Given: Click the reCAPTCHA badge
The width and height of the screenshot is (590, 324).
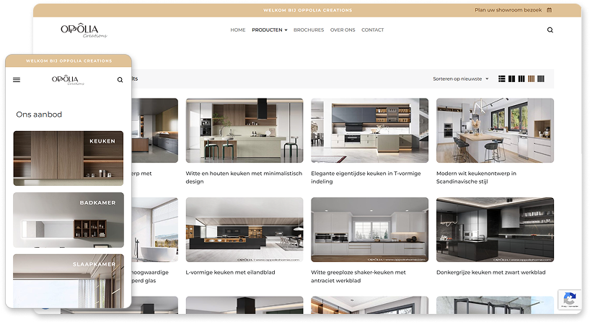Looking at the screenshot, I should (x=569, y=300).
